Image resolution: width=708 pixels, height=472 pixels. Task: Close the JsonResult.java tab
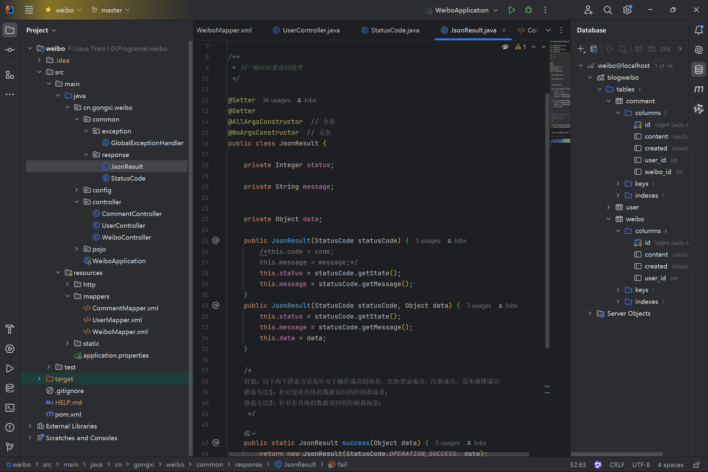[x=504, y=30]
